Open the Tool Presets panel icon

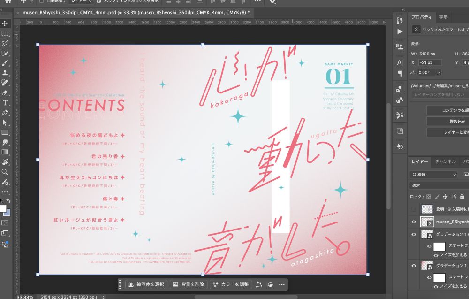400,115
